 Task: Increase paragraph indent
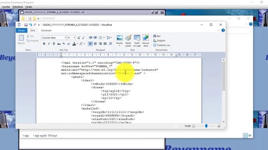95,37
